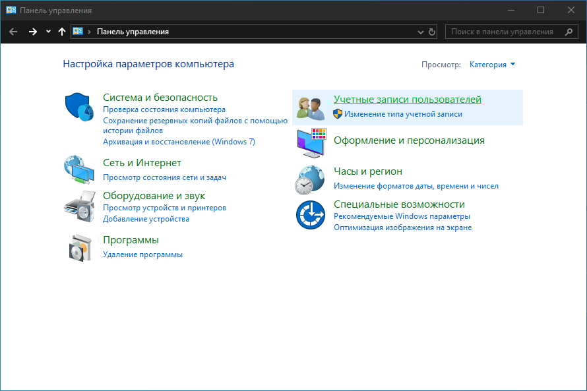Open Программы category
The width and height of the screenshot is (587, 391).
pyautogui.click(x=131, y=240)
